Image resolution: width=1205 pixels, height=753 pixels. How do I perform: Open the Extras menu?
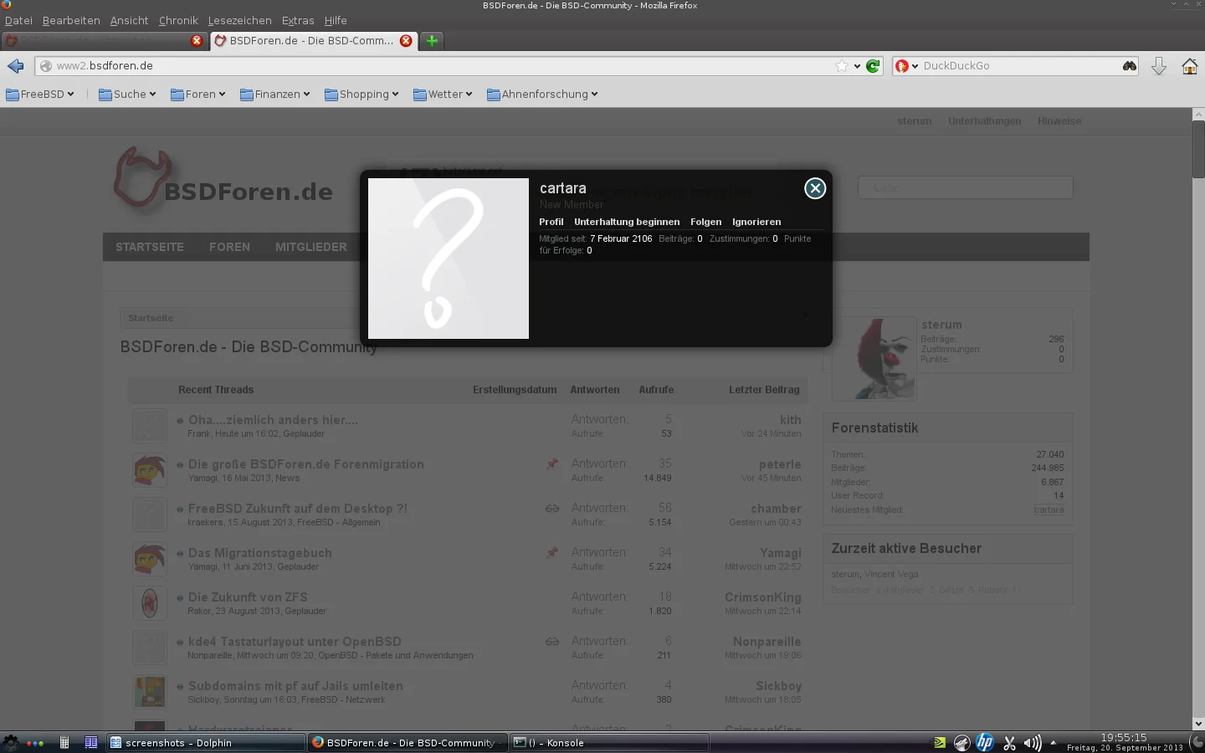coord(298,20)
